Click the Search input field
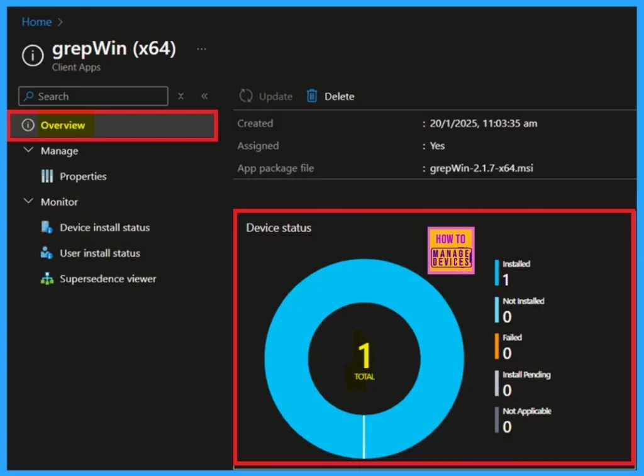The image size is (644, 476). (93, 96)
